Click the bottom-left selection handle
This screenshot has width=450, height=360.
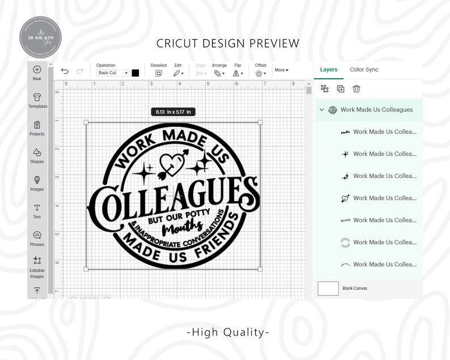86,269
